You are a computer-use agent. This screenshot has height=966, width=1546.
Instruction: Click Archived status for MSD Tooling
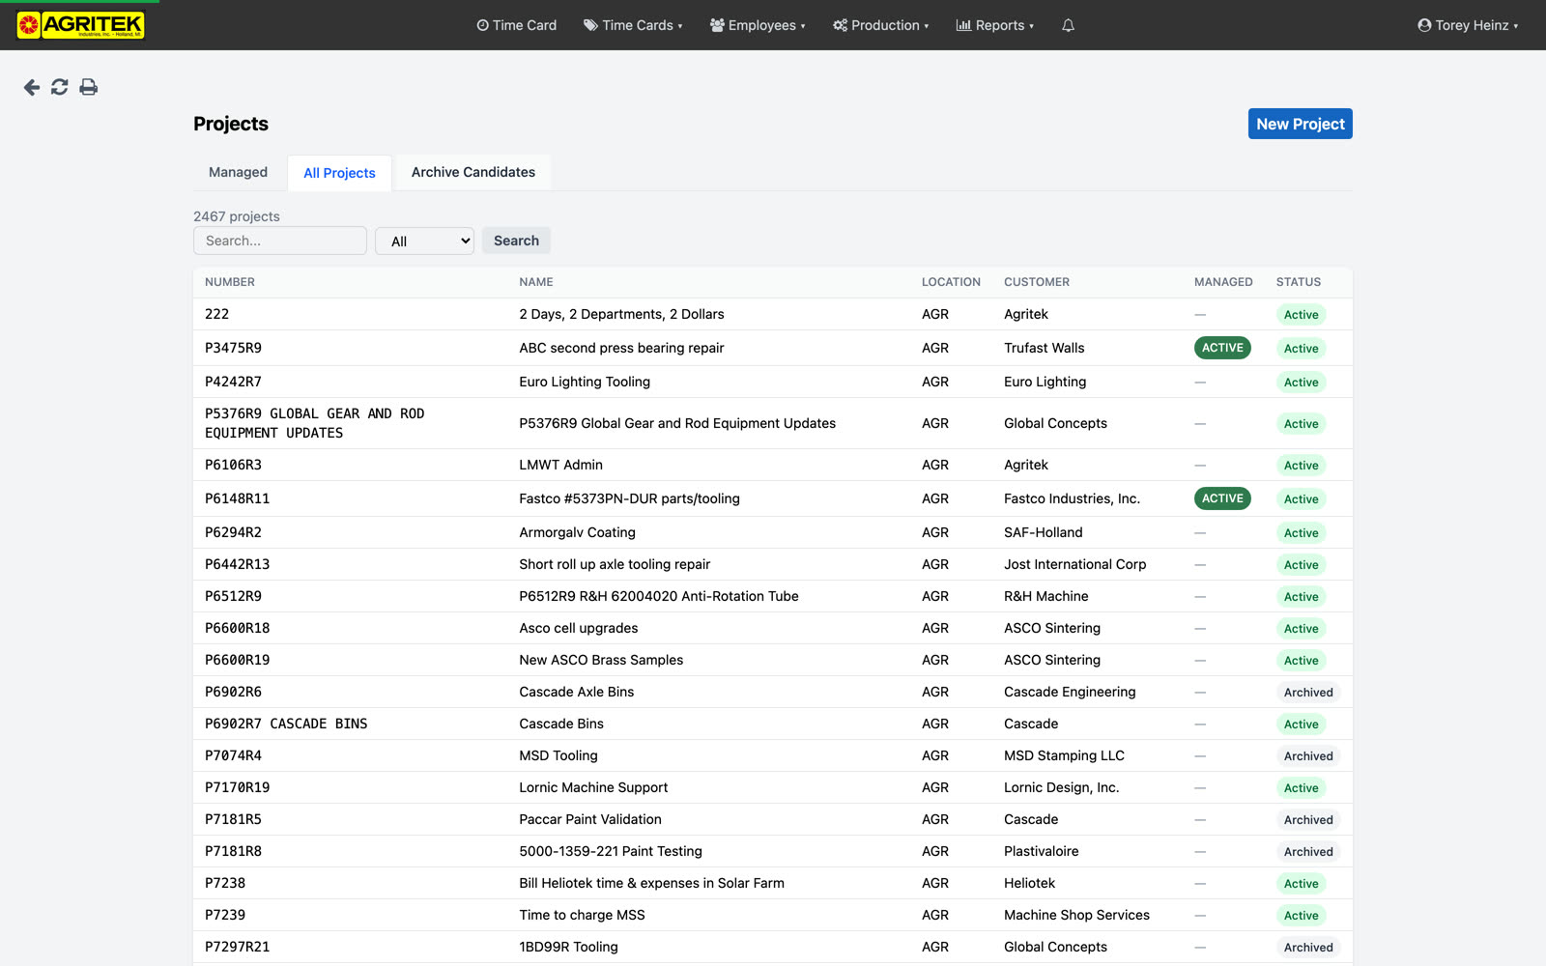pos(1308,756)
